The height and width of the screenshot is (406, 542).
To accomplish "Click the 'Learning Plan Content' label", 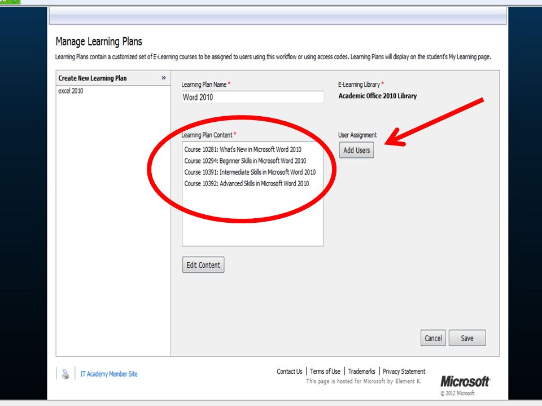I will click(207, 135).
